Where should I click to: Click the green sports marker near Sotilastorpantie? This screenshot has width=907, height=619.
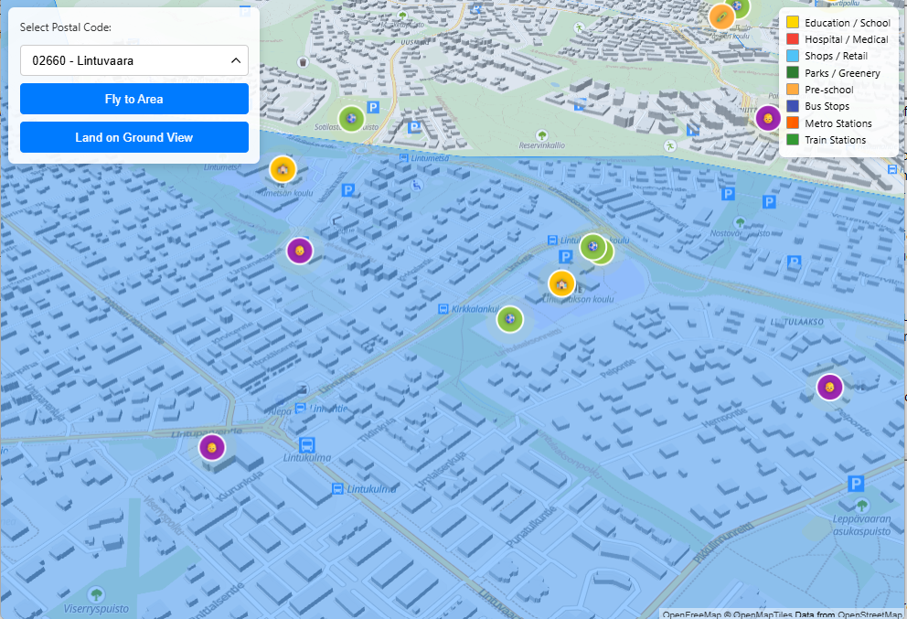[x=351, y=119]
